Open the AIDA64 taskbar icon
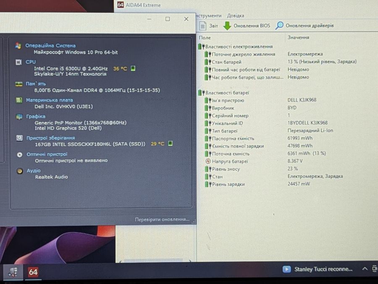This screenshot has width=378, height=284. (x=33, y=272)
